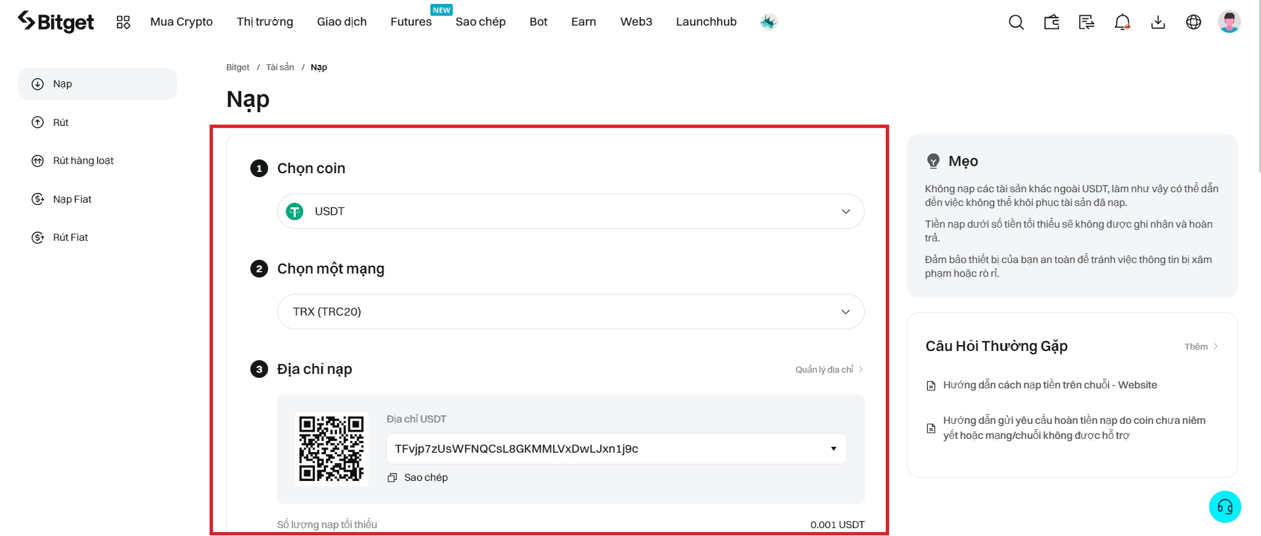Open the user profile avatar

(1229, 22)
